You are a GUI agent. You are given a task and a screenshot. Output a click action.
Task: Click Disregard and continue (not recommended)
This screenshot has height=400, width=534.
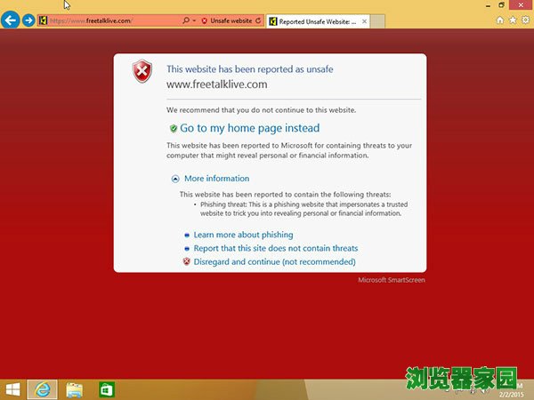[x=274, y=262]
